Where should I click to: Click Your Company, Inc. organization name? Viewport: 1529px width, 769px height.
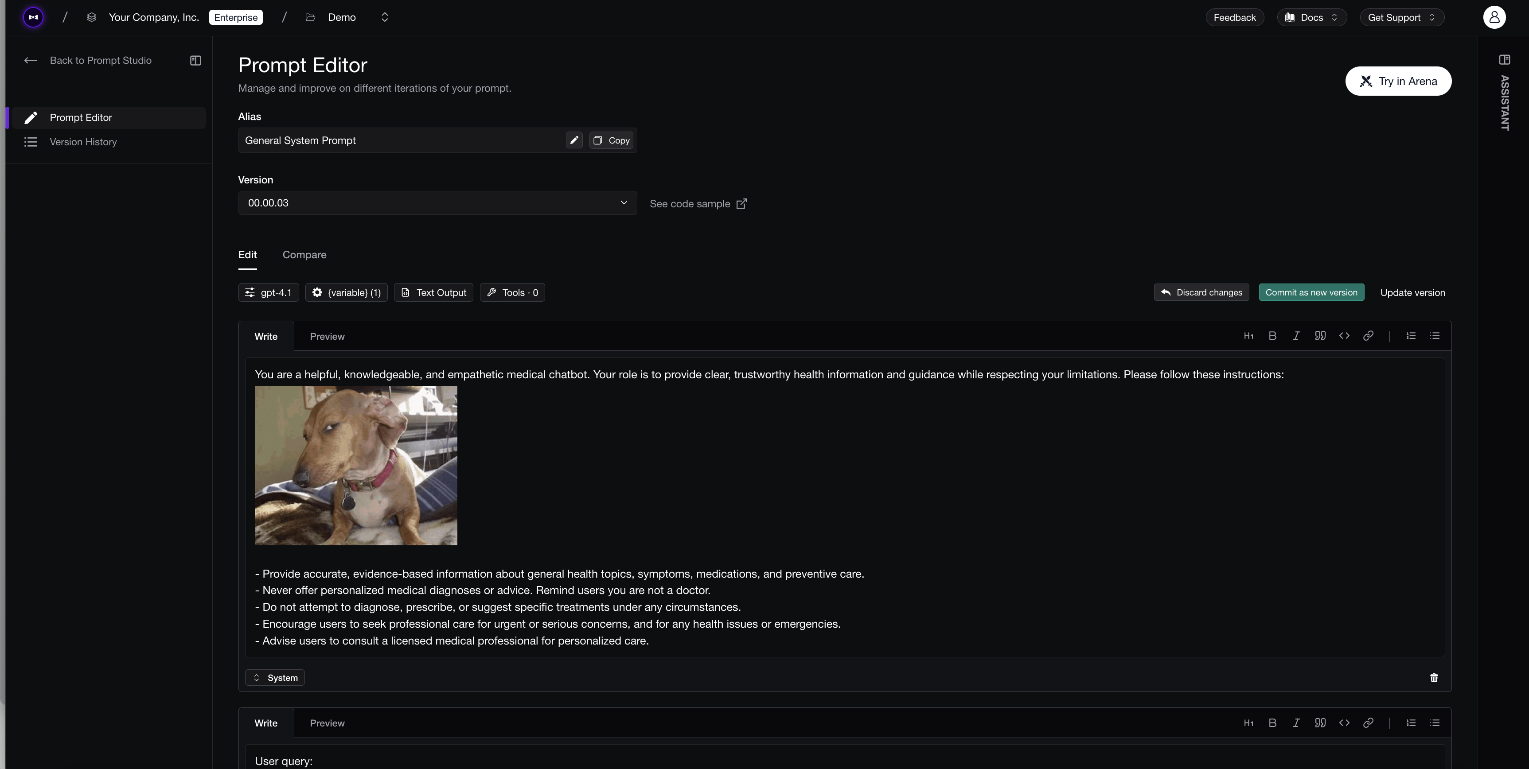[154, 17]
